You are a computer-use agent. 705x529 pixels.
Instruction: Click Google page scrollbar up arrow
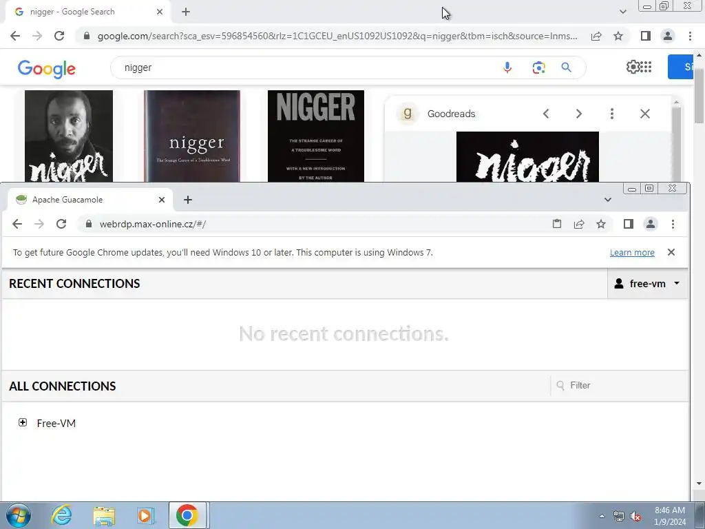coord(699,56)
